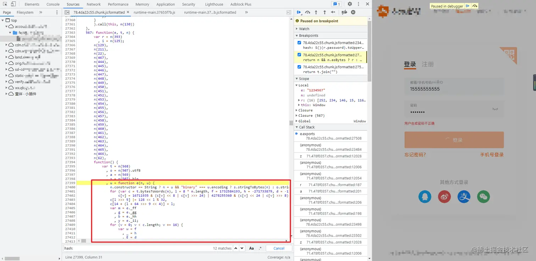Cancel the search bar
Screen dimensions: 536x261
click(x=279, y=248)
